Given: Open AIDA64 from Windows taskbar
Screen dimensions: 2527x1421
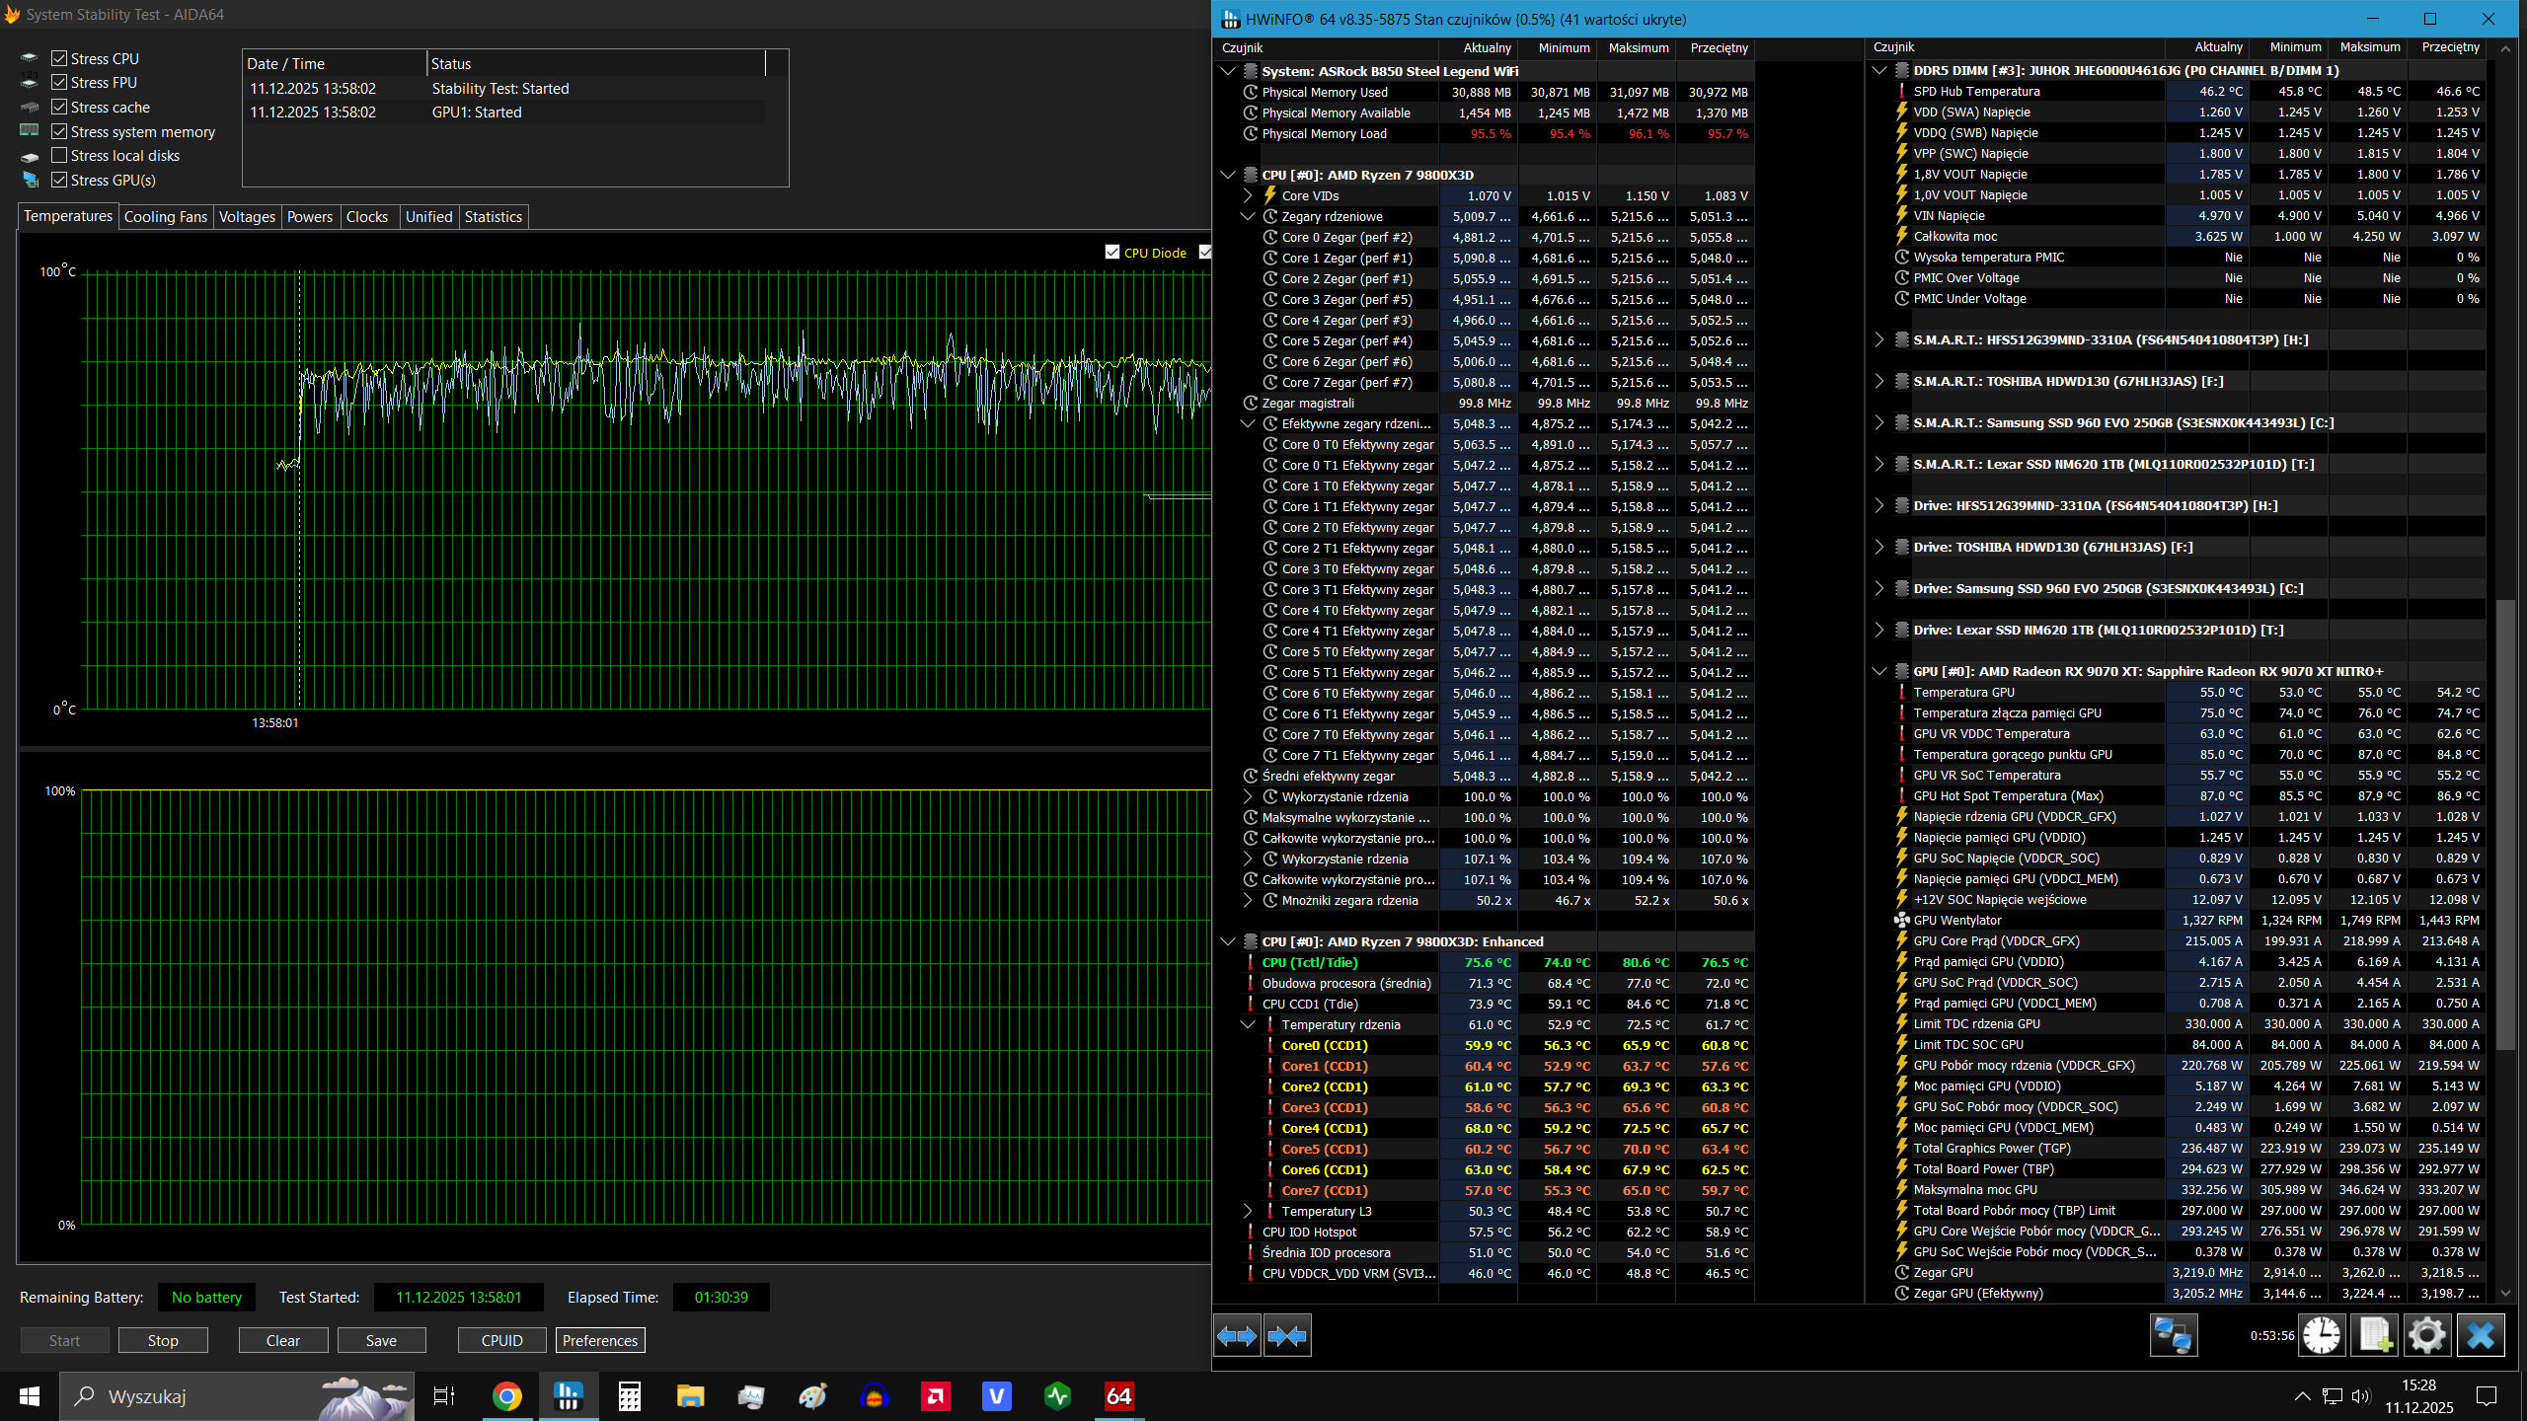Looking at the screenshot, I should (x=1118, y=1396).
